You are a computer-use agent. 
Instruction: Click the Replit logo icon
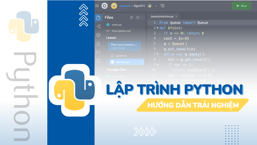pos(104,6)
